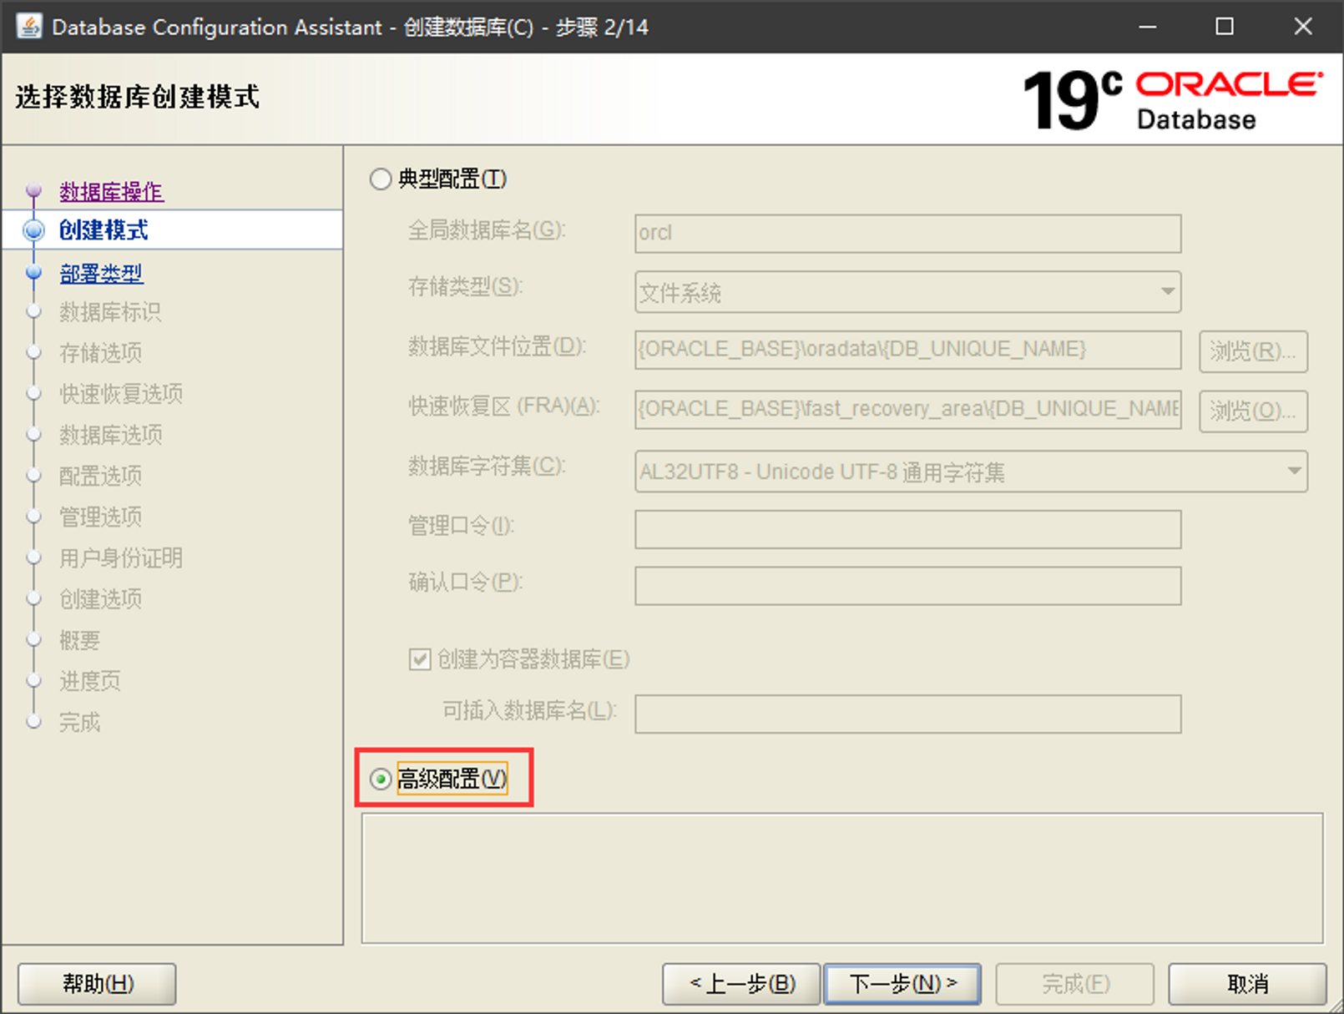Go to the 部署类型 step link

tap(101, 274)
